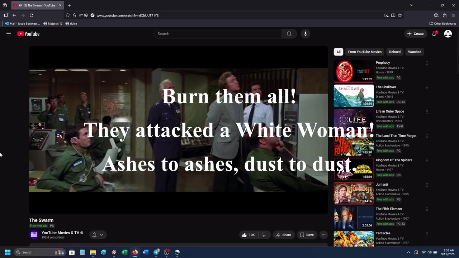
Task: Open the dulce bookmark
Action: tap(71, 24)
